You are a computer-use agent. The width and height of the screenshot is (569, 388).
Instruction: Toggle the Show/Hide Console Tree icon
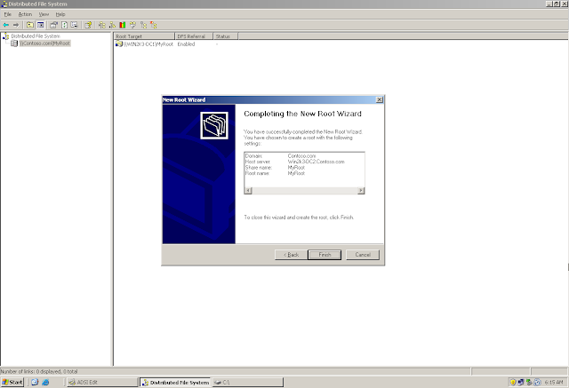pyautogui.click(x=41, y=25)
